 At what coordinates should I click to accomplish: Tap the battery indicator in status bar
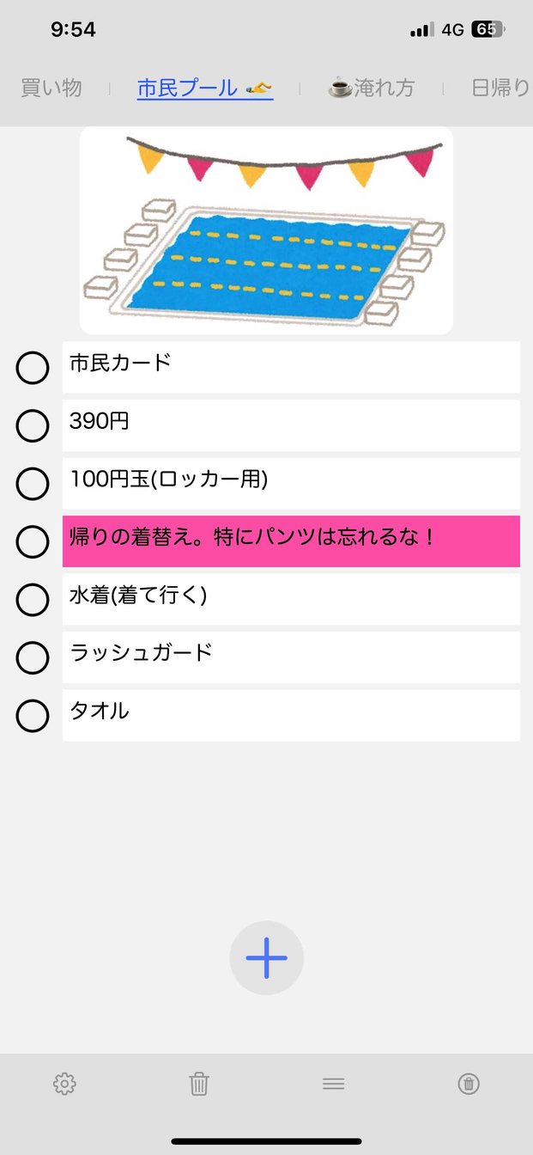pyautogui.click(x=487, y=30)
